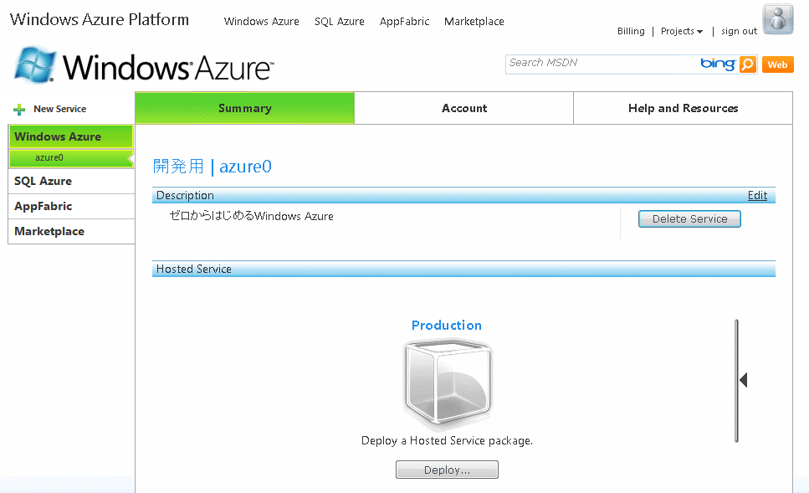Select Windows Azure in the left sidebar
Image resolution: width=809 pixels, height=493 pixels.
[70, 136]
